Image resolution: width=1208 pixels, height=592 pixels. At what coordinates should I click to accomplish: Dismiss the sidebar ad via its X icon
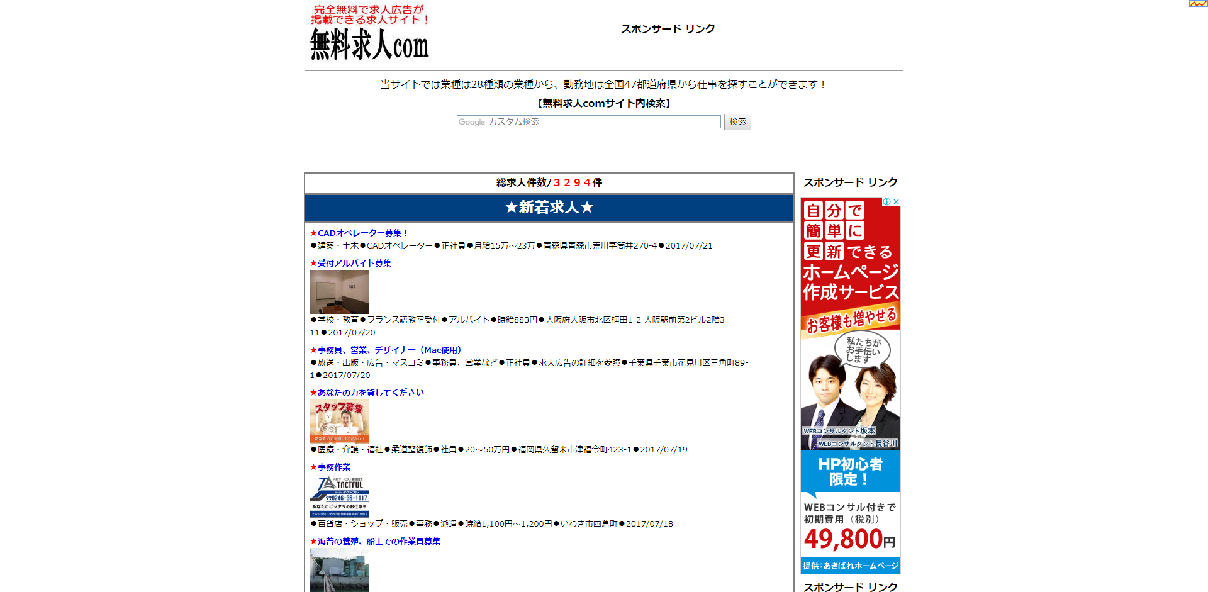click(x=898, y=202)
